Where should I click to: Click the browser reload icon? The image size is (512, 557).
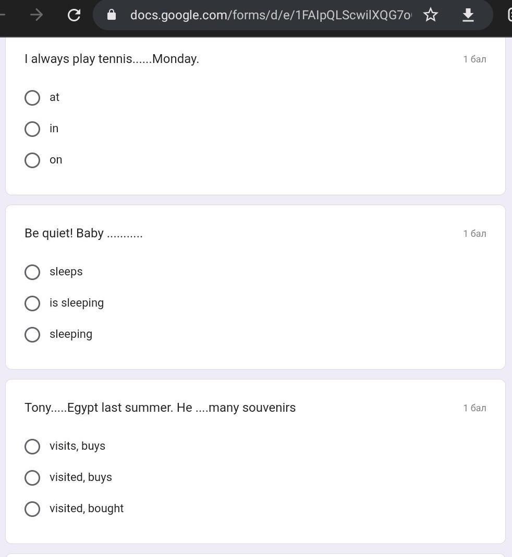point(74,15)
